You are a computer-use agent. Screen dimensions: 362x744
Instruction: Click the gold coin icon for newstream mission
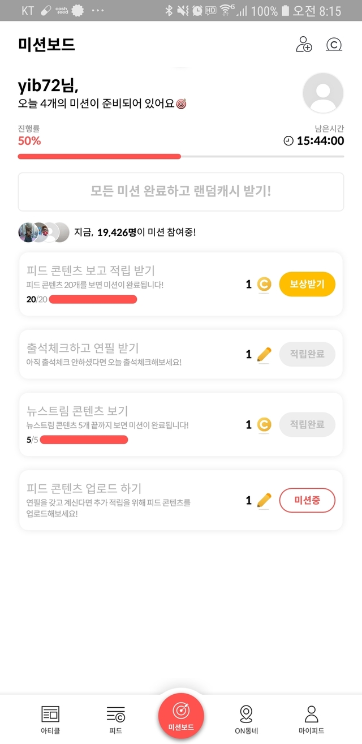pyautogui.click(x=264, y=424)
